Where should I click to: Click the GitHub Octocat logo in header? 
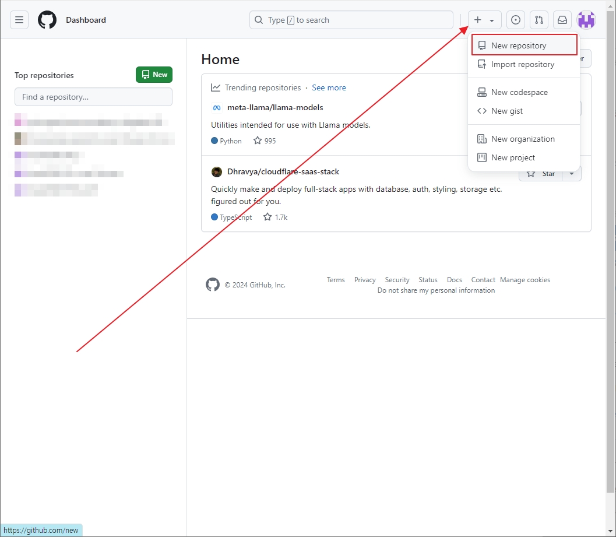[x=47, y=20]
